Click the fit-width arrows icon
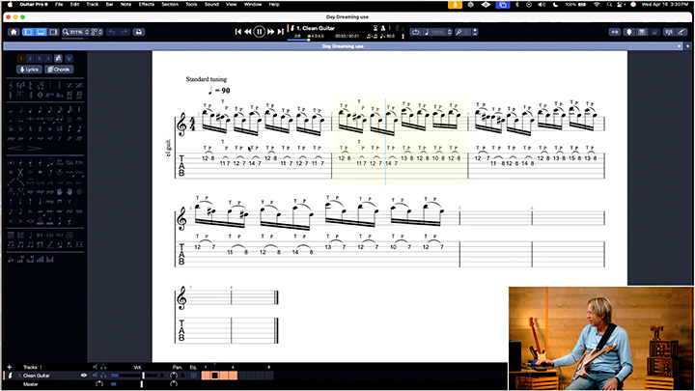This screenshot has width=695, height=391. [x=614, y=32]
